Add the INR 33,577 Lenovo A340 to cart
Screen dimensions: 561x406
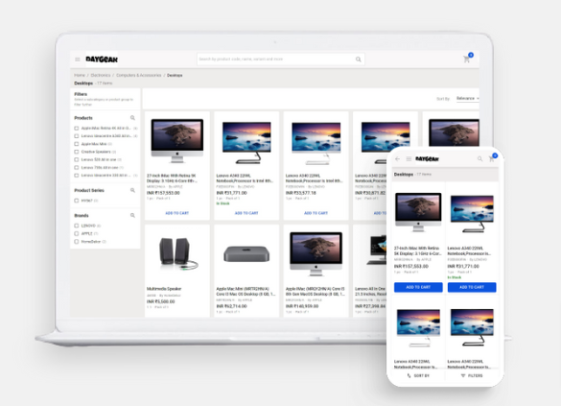coord(316,213)
